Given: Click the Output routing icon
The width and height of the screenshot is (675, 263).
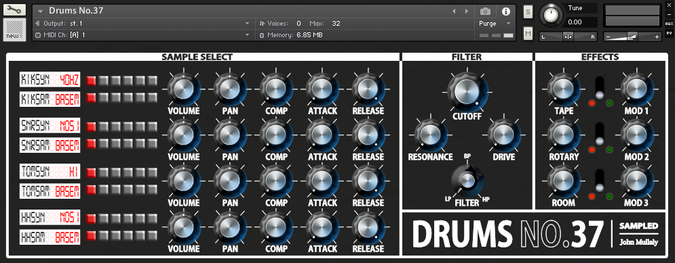Looking at the screenshot, I should [x=37, y=24].
